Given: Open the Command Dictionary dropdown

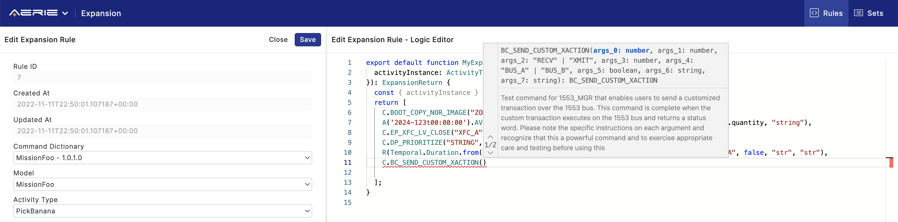Looking at the screenshot, I should coord(162,158).
